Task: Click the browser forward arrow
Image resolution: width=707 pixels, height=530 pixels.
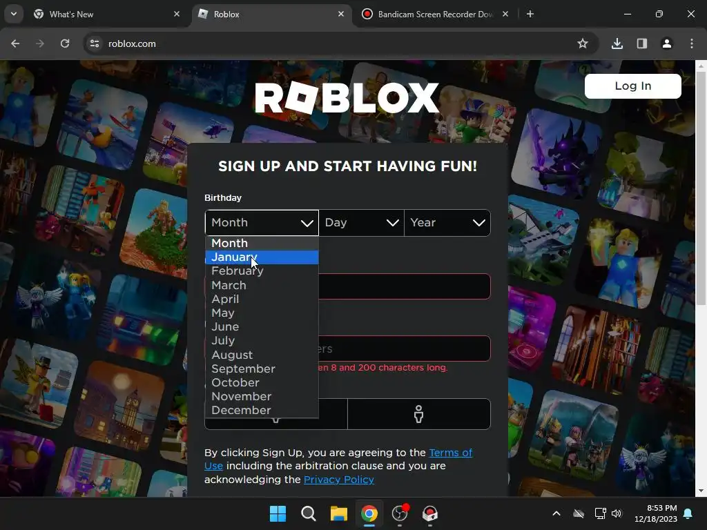Action: pyautogui.click(x=40, y=43)
